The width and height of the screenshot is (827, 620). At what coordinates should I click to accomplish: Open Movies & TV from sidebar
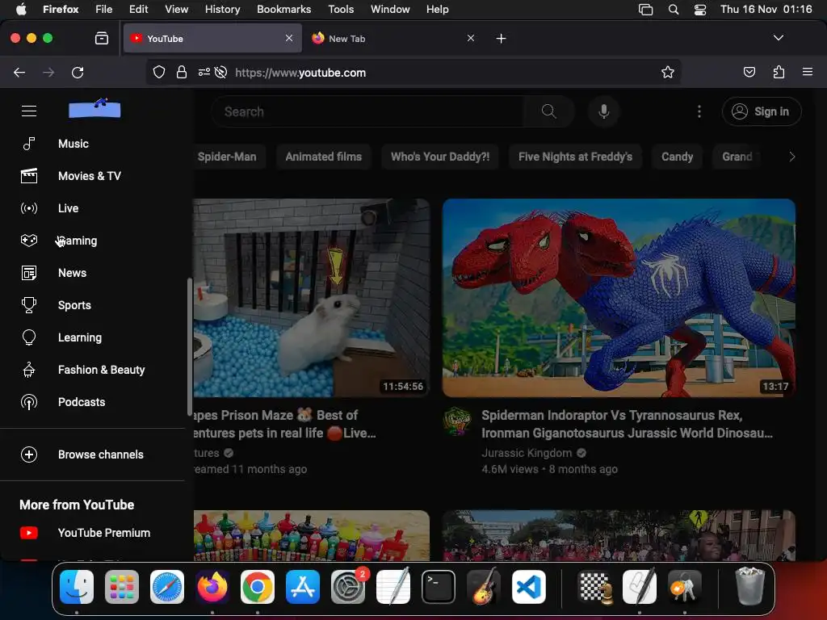pos(89,176)
